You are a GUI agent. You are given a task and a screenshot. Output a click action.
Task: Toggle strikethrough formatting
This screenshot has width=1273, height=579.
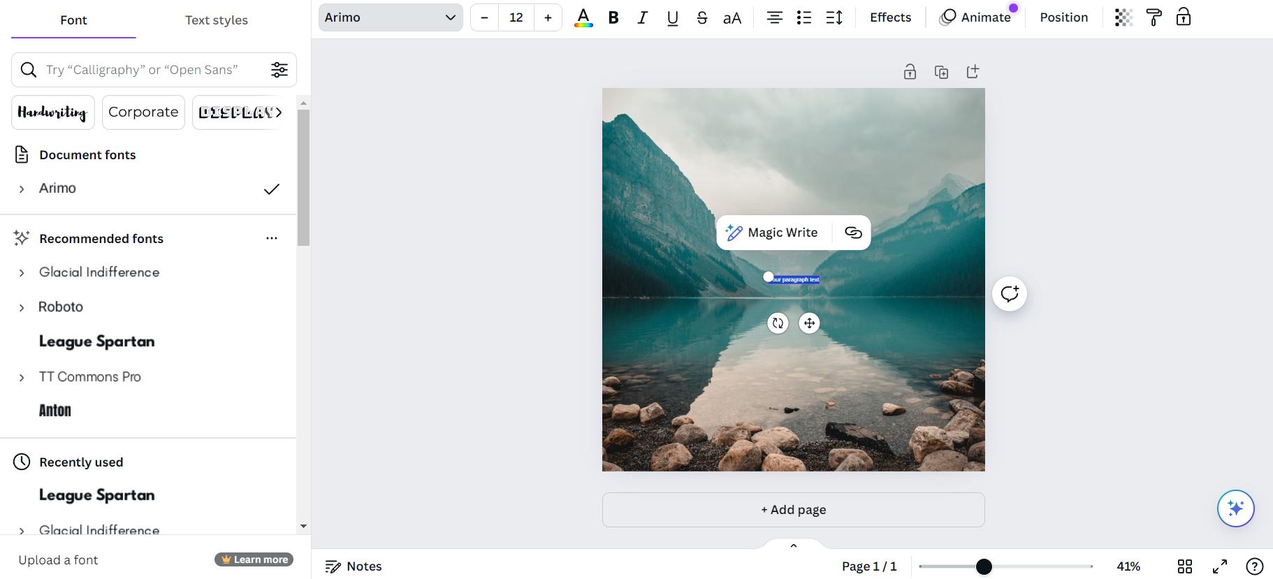702,17
